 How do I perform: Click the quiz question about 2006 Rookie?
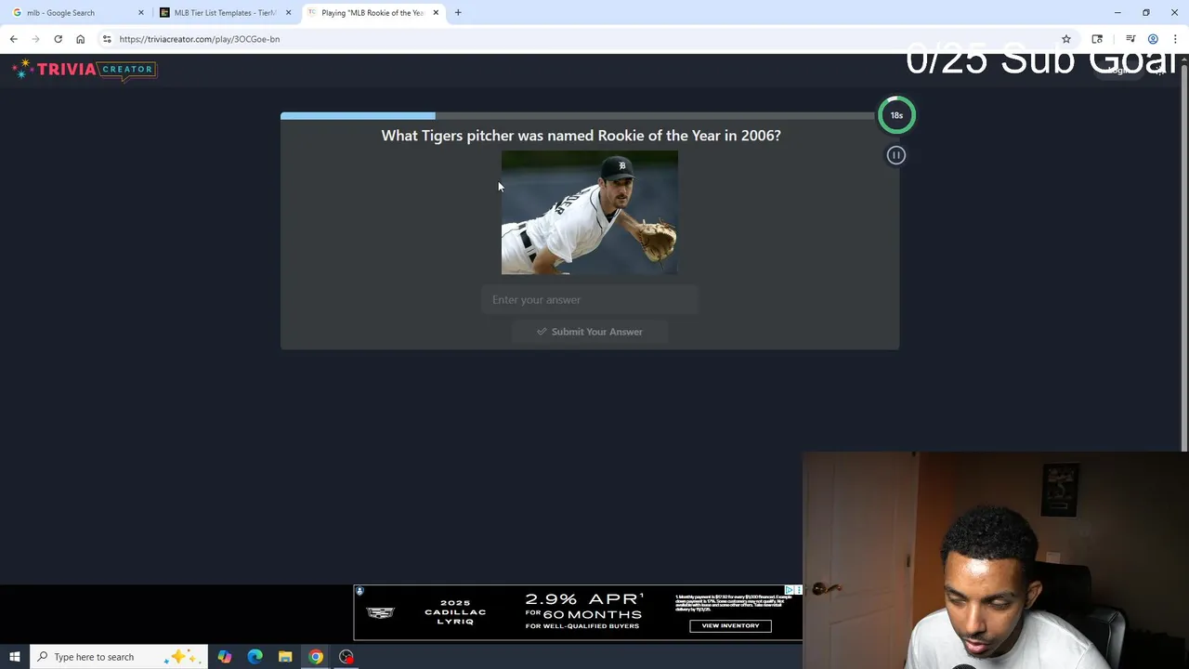point(581,136)
